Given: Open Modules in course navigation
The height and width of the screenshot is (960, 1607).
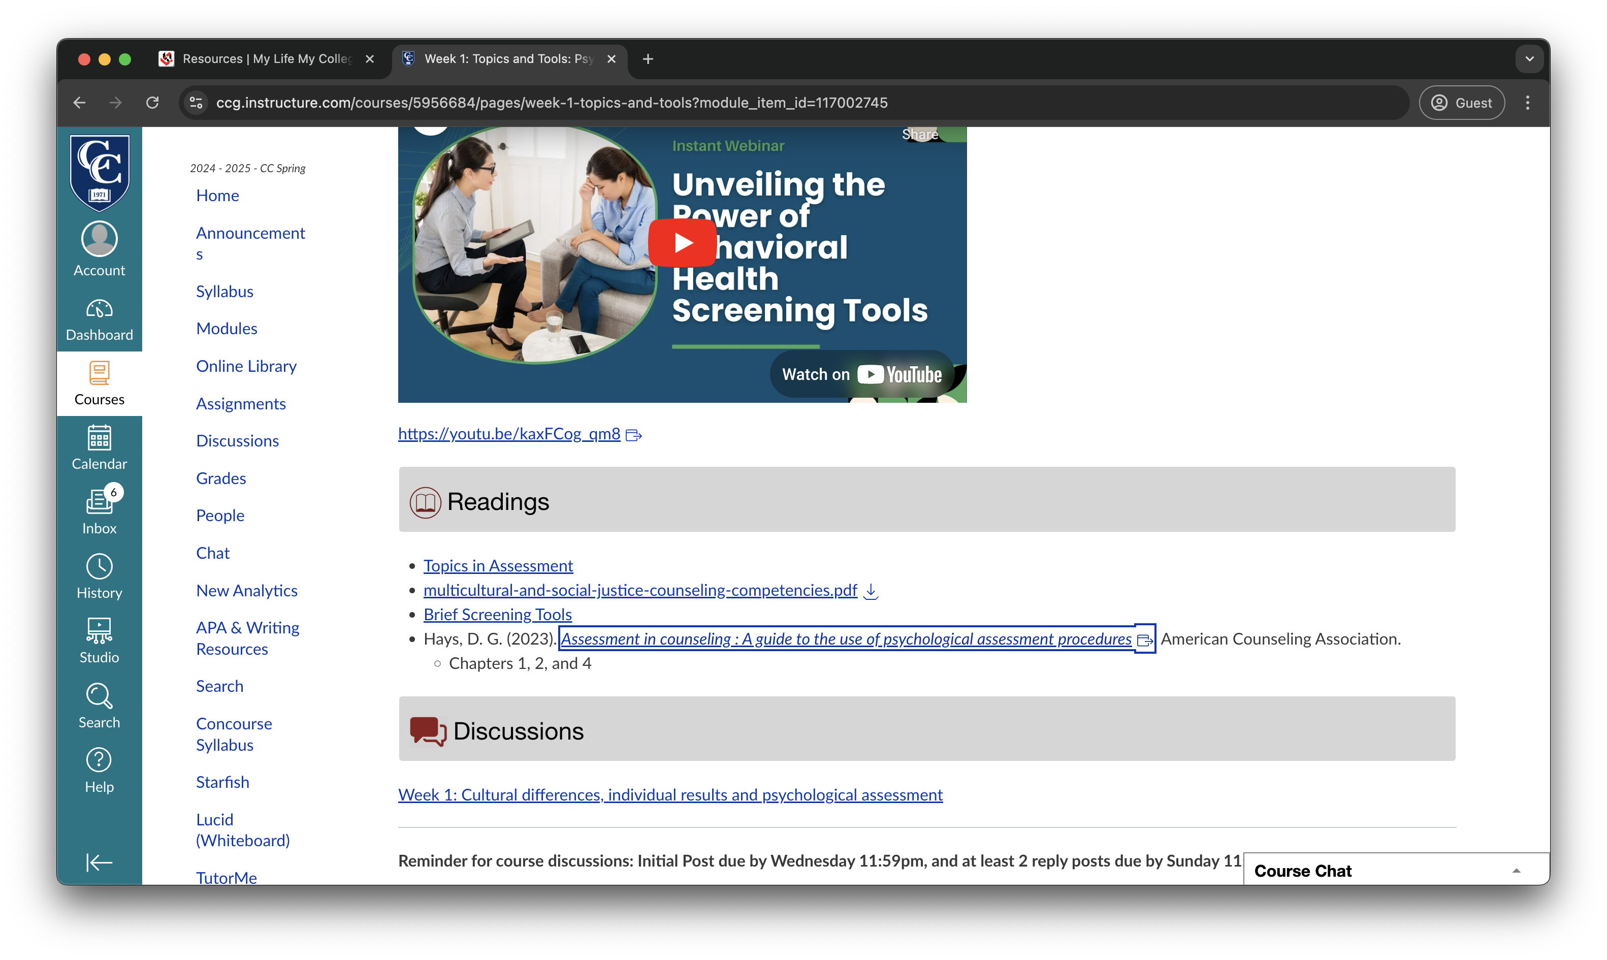Looking at the screenshot, I should pyautogui.click(x=227, y=329).
